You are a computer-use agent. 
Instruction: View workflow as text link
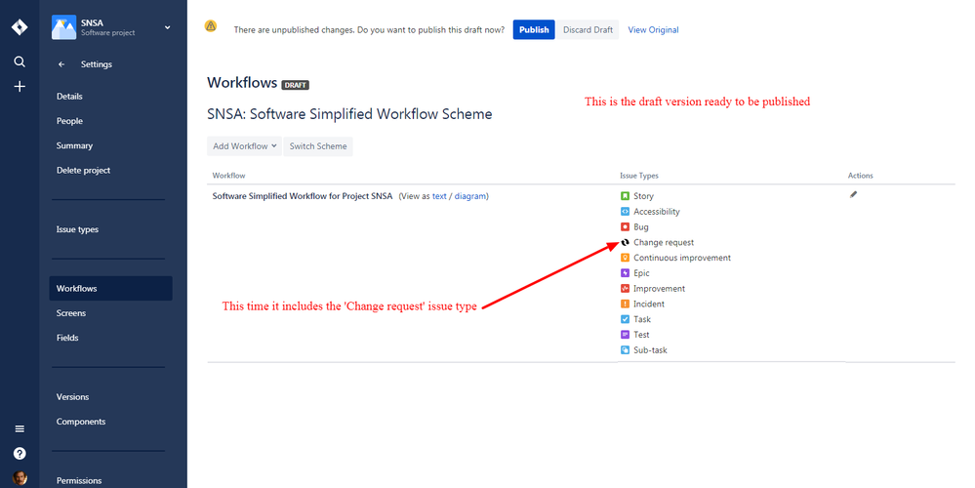click(439, 196)
